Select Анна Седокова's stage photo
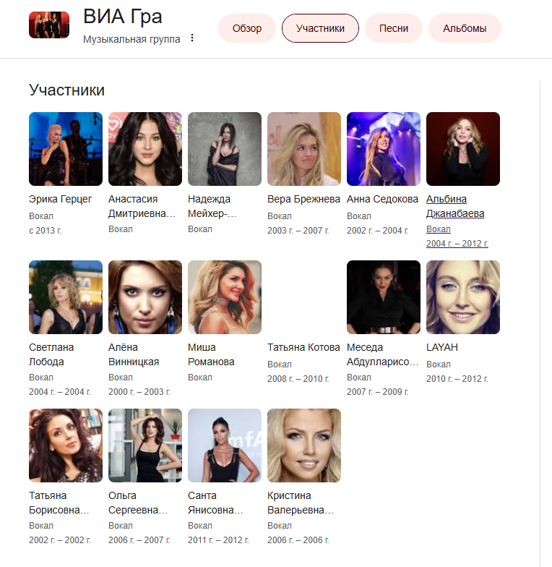This screenshot has height=567, width=552. pos(384,149)
